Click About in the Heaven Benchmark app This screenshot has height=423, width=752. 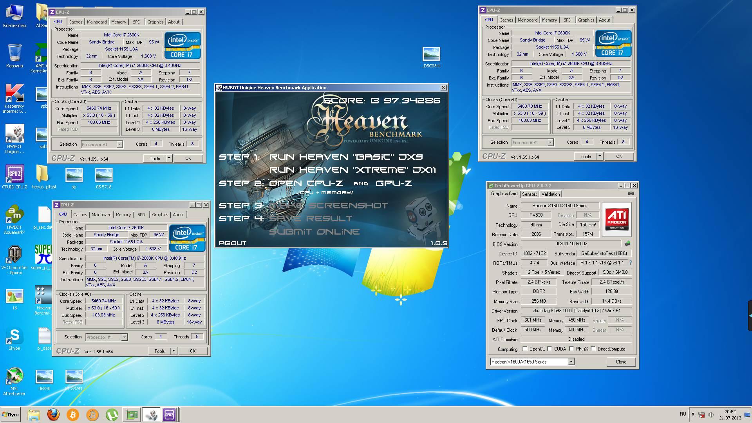click(233, 243)
